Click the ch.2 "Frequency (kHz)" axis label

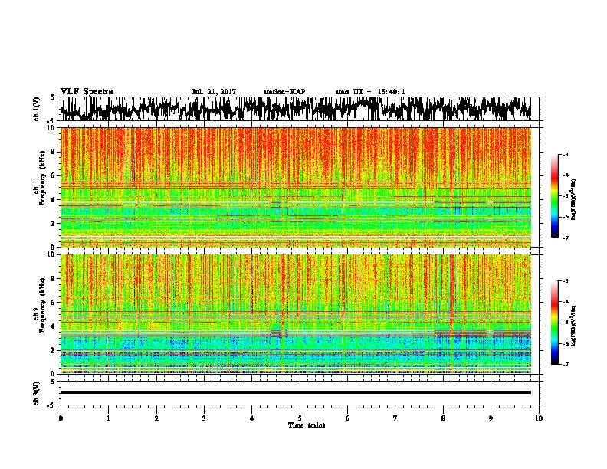click(x=42, y=305)
